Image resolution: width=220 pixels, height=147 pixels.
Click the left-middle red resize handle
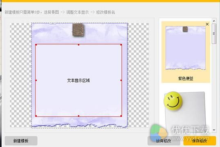[x=36, y=80]
